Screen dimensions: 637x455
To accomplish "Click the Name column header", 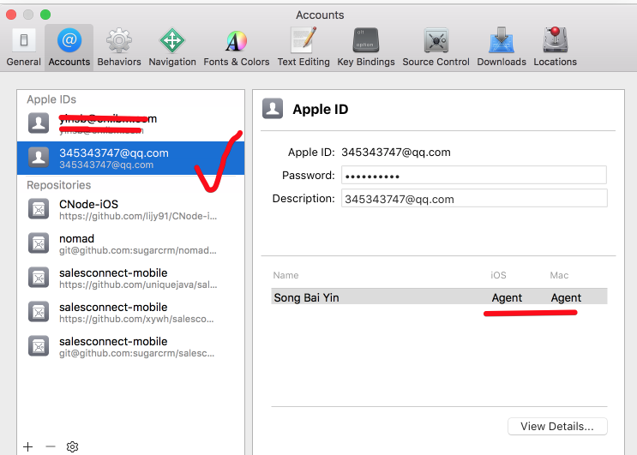I will pyautogui.click(x=285, y=275).
